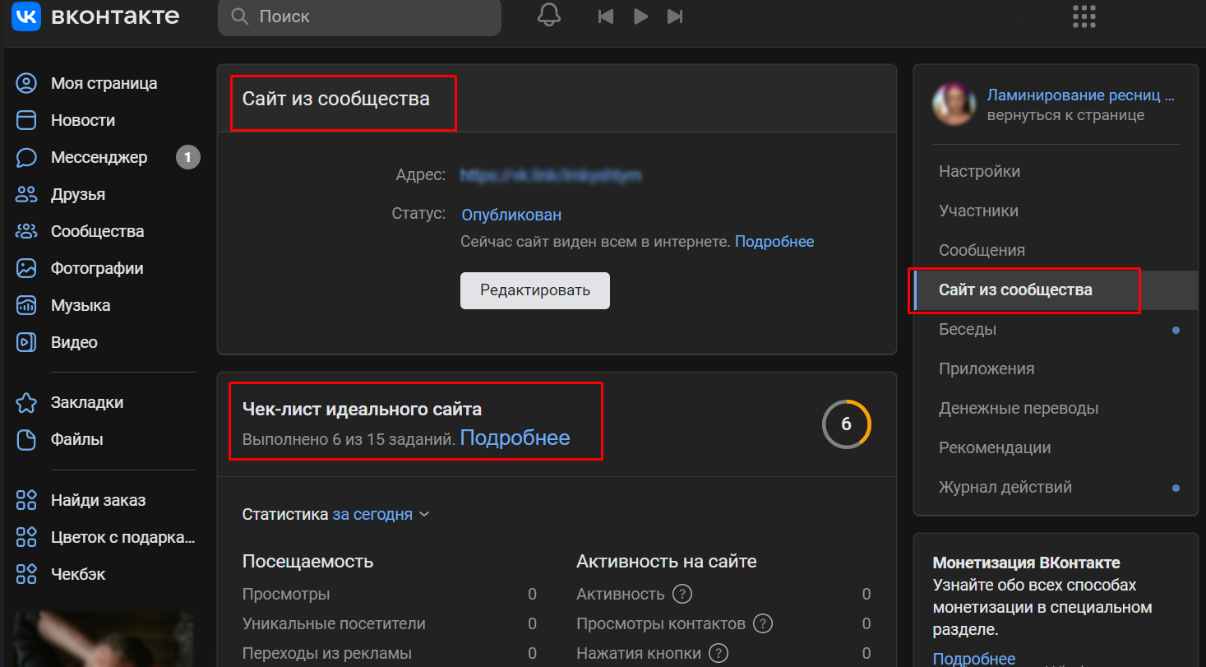Click the Опубликован status link

click(511, 215)
